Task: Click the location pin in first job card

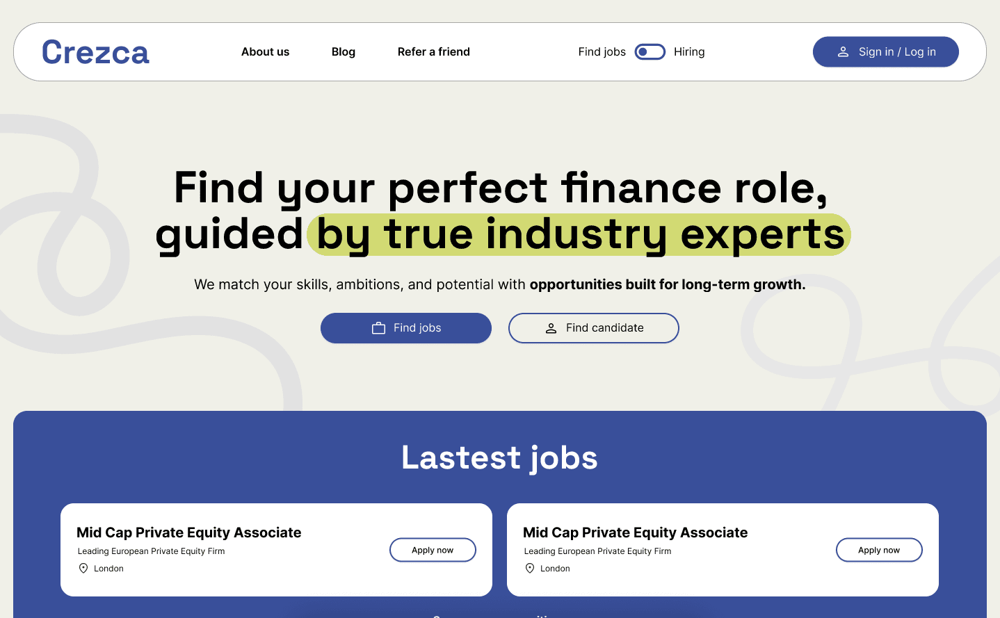Action: tap(83, 569)
